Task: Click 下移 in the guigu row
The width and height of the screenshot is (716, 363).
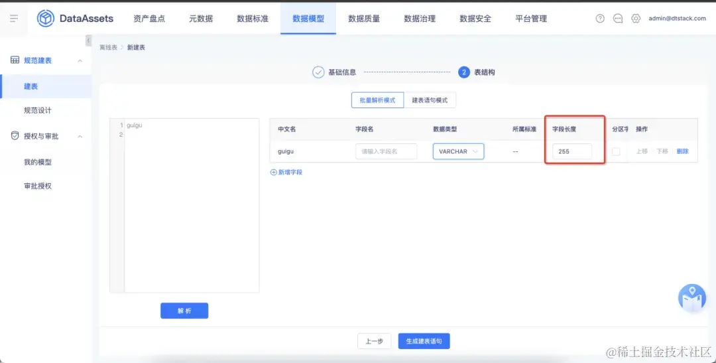Action: 662,151
